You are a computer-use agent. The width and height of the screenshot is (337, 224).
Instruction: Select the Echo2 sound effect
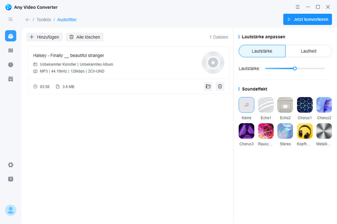(x=285, y=105)
